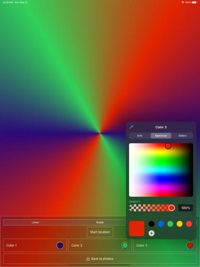Add current color to swatches with plus
200x267 pixels.
(x=151, y=233)
